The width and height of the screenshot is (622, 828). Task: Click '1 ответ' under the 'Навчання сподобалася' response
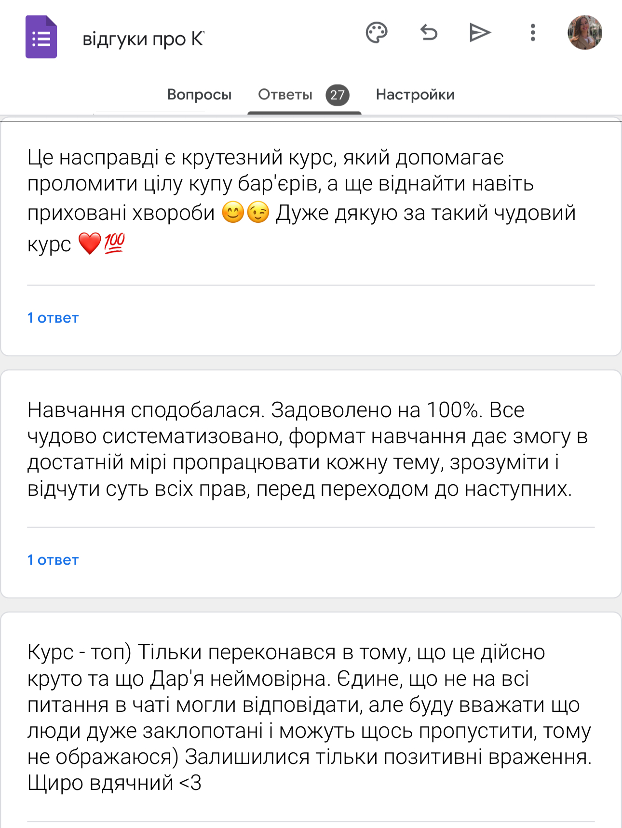53,560
